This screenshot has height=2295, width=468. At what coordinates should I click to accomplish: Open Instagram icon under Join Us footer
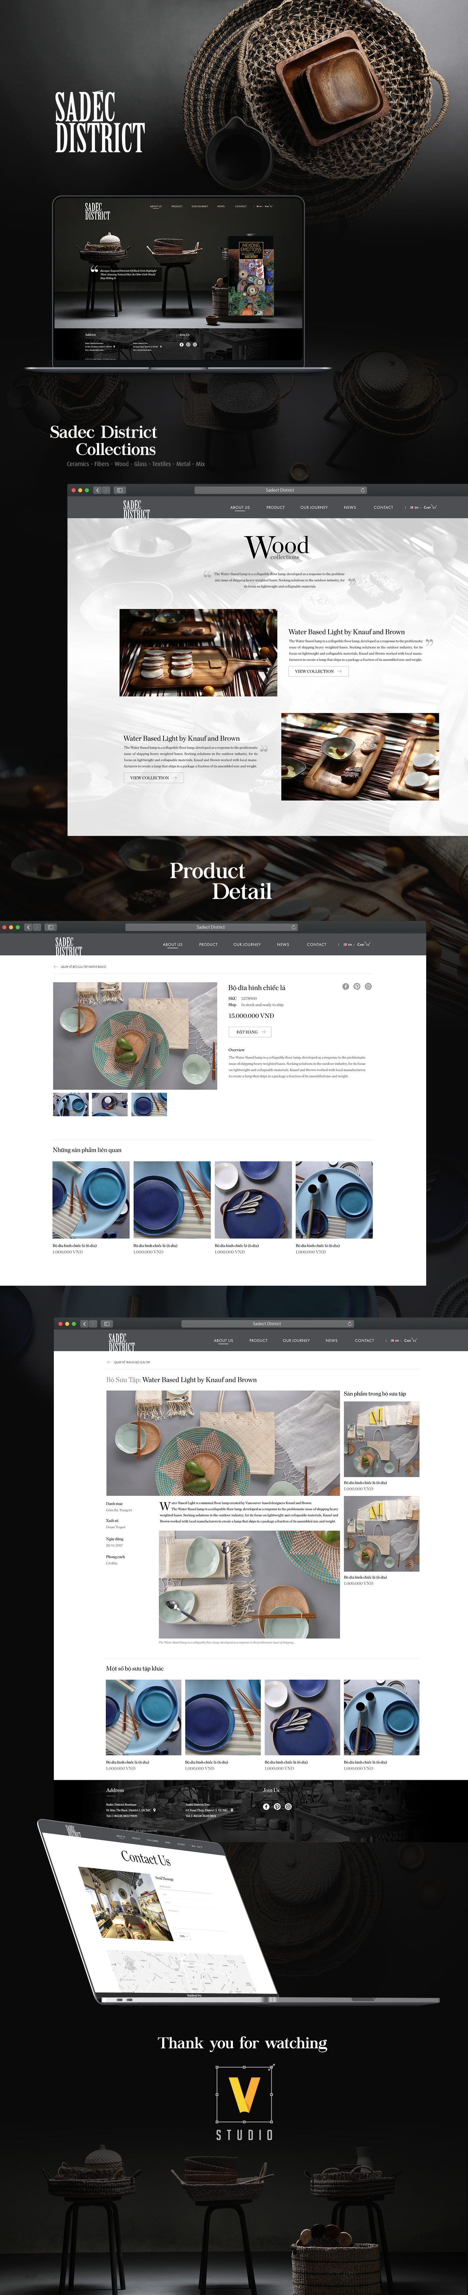288,1807
